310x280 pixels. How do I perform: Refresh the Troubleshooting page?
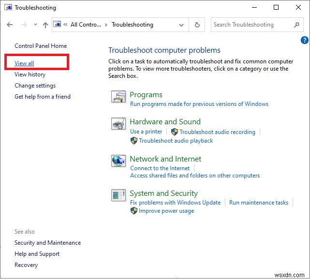coord(197,25)
